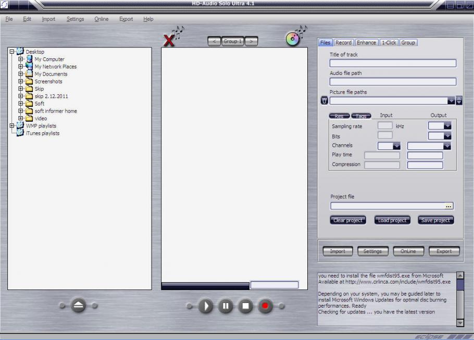Switch to the Record tab
The width and height of the screenshot is (474, 340).
click(x=343, y=43)
